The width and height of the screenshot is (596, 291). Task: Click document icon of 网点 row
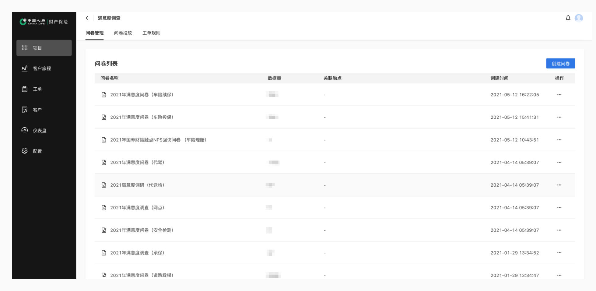[x=104, y=208]
